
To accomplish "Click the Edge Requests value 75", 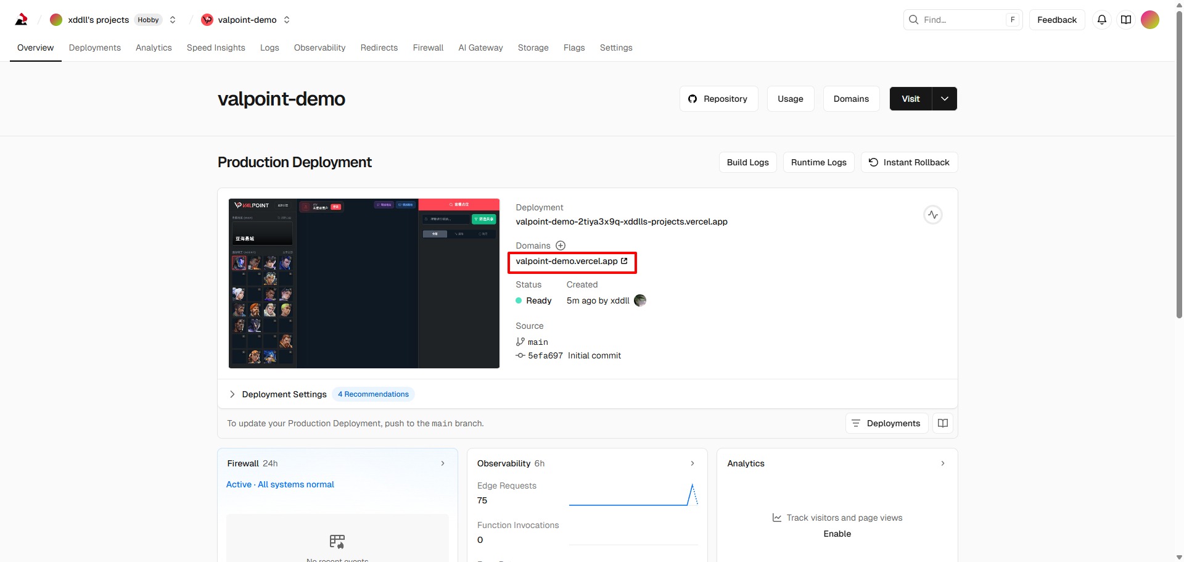I will tap(482, 500).
